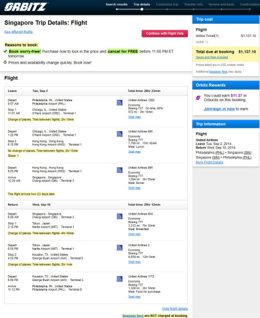
Task: Open the Taxes and fees included link
Action: 212,57
